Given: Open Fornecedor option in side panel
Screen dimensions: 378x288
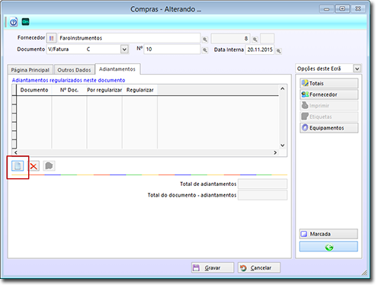Looking at the screenshot, I should [329, 94].
